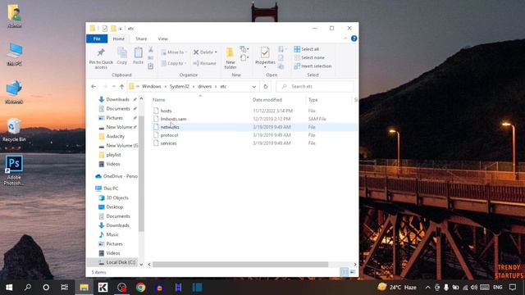Select the services file
The image size is (525, 295).
(168, 143)
